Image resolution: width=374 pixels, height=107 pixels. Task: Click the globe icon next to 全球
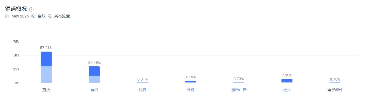tap(33, 16)
